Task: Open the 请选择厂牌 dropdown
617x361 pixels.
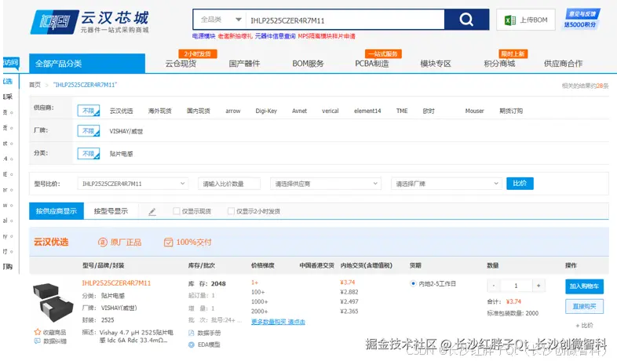Action: (446, 184)
